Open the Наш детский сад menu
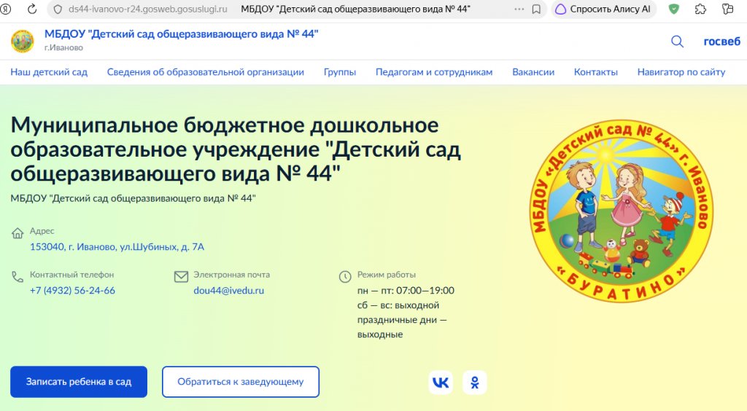Image resolution: width=747 pixels, height=411 pixels. click(49, 72)
